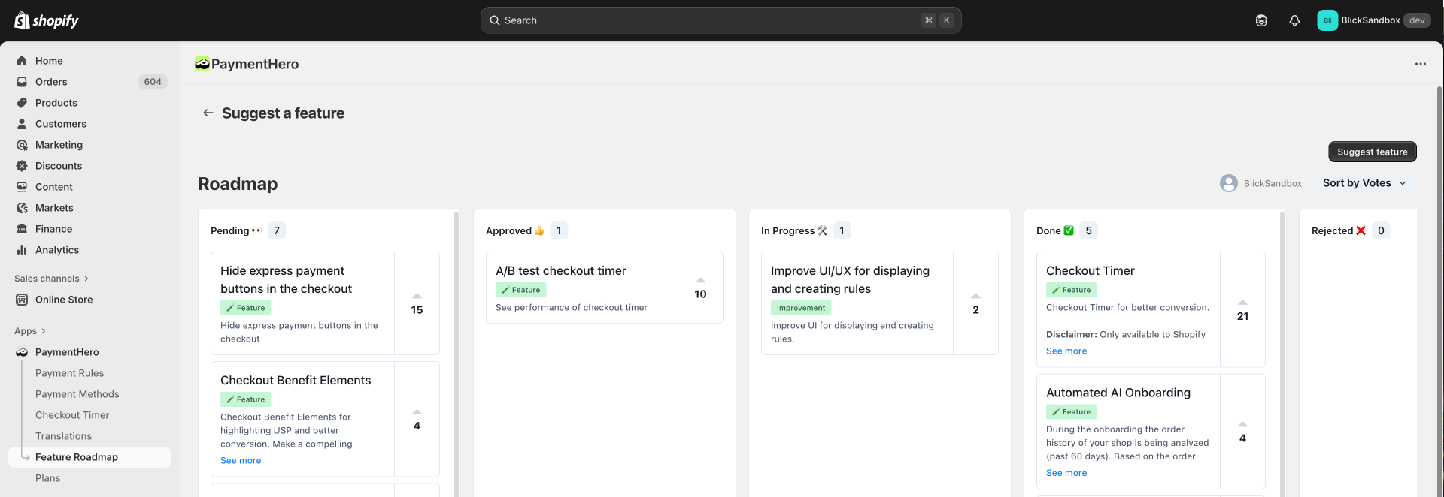Click the Suggest feature button
This screenshot has height=497, width=1444.
(1373, 152)
